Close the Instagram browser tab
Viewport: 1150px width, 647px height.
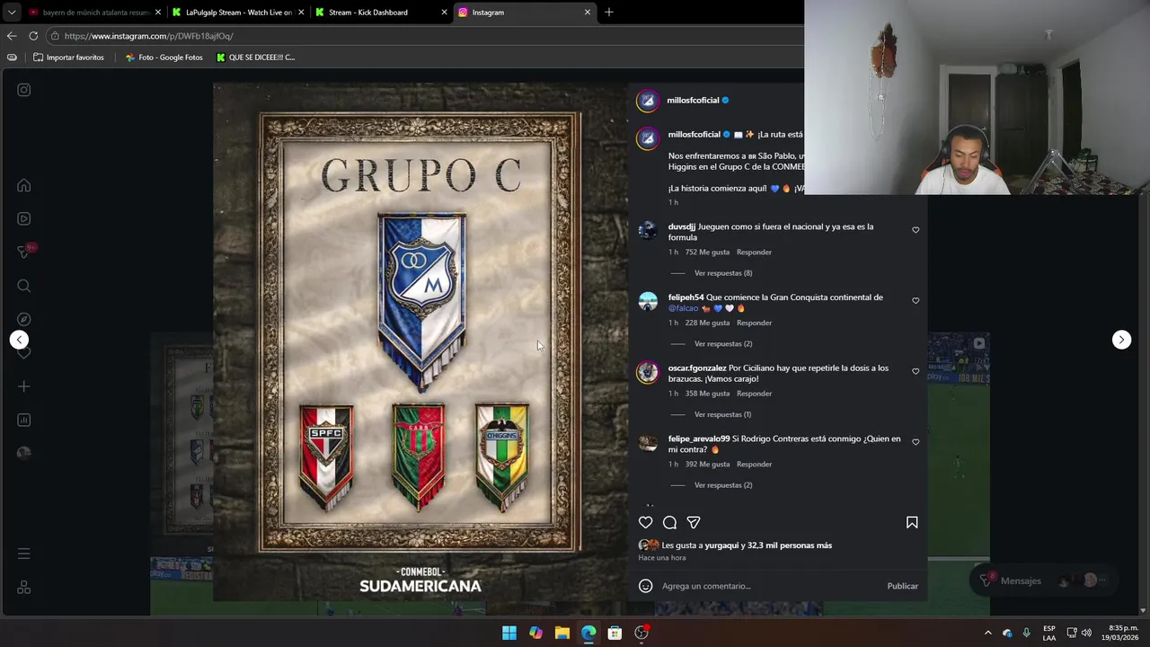(588, 13)
